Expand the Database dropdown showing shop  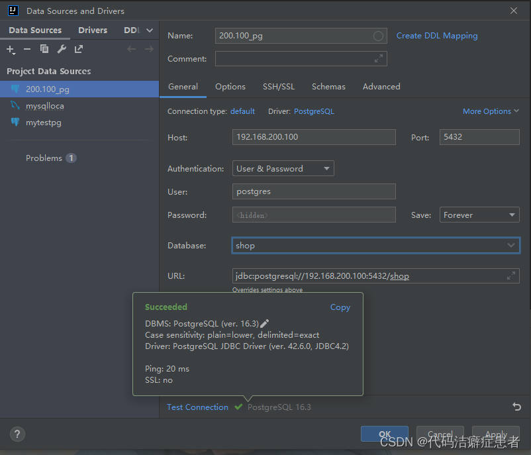pos(511,245)
